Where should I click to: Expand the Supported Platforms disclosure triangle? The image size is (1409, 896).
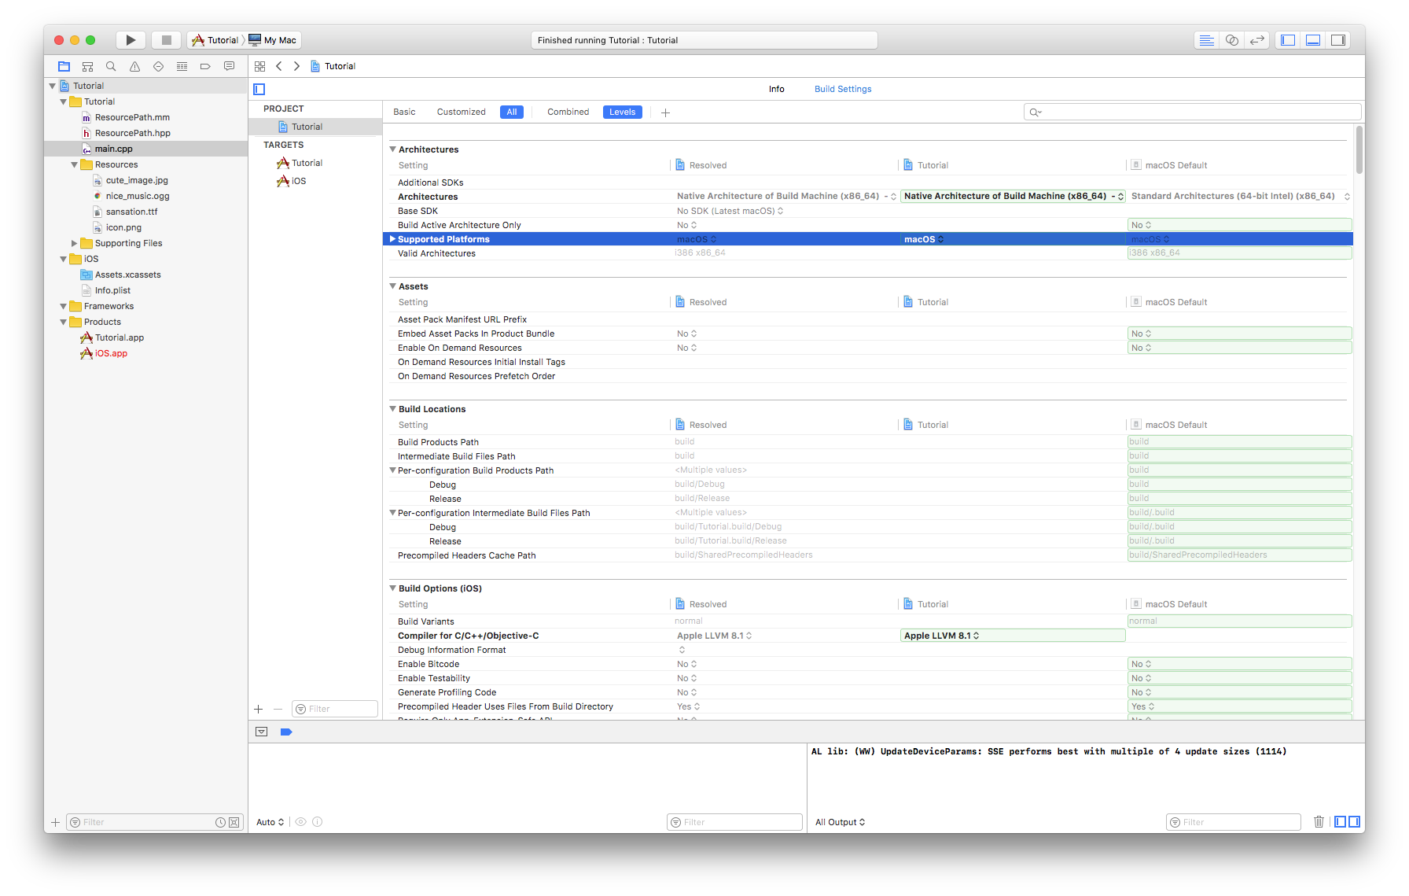tap(392, 238)
